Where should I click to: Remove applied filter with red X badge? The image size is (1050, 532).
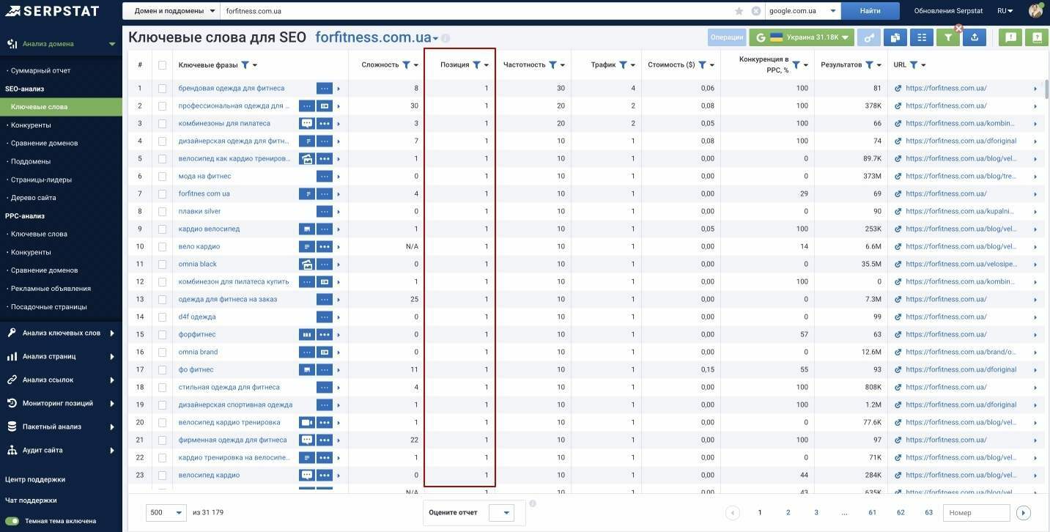[x=958, y=29]
